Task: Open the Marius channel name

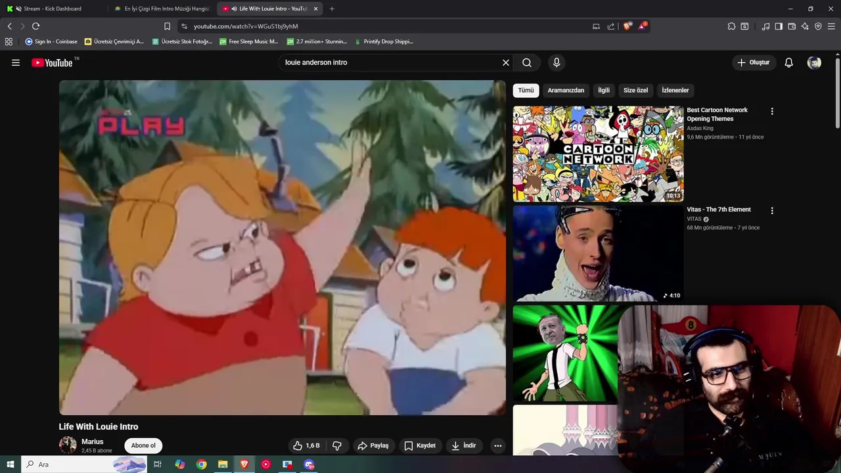Action: tap(93, 441)
